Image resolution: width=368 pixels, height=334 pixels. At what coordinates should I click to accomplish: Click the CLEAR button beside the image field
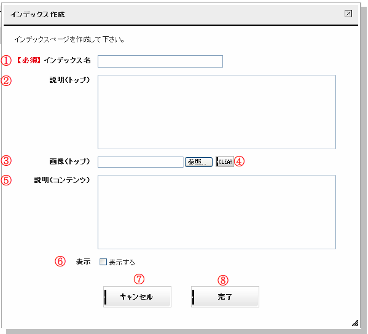pyautogui.click(x=225, y=161)
